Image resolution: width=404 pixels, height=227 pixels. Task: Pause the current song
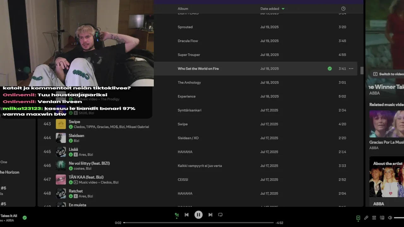click(198, 215)
